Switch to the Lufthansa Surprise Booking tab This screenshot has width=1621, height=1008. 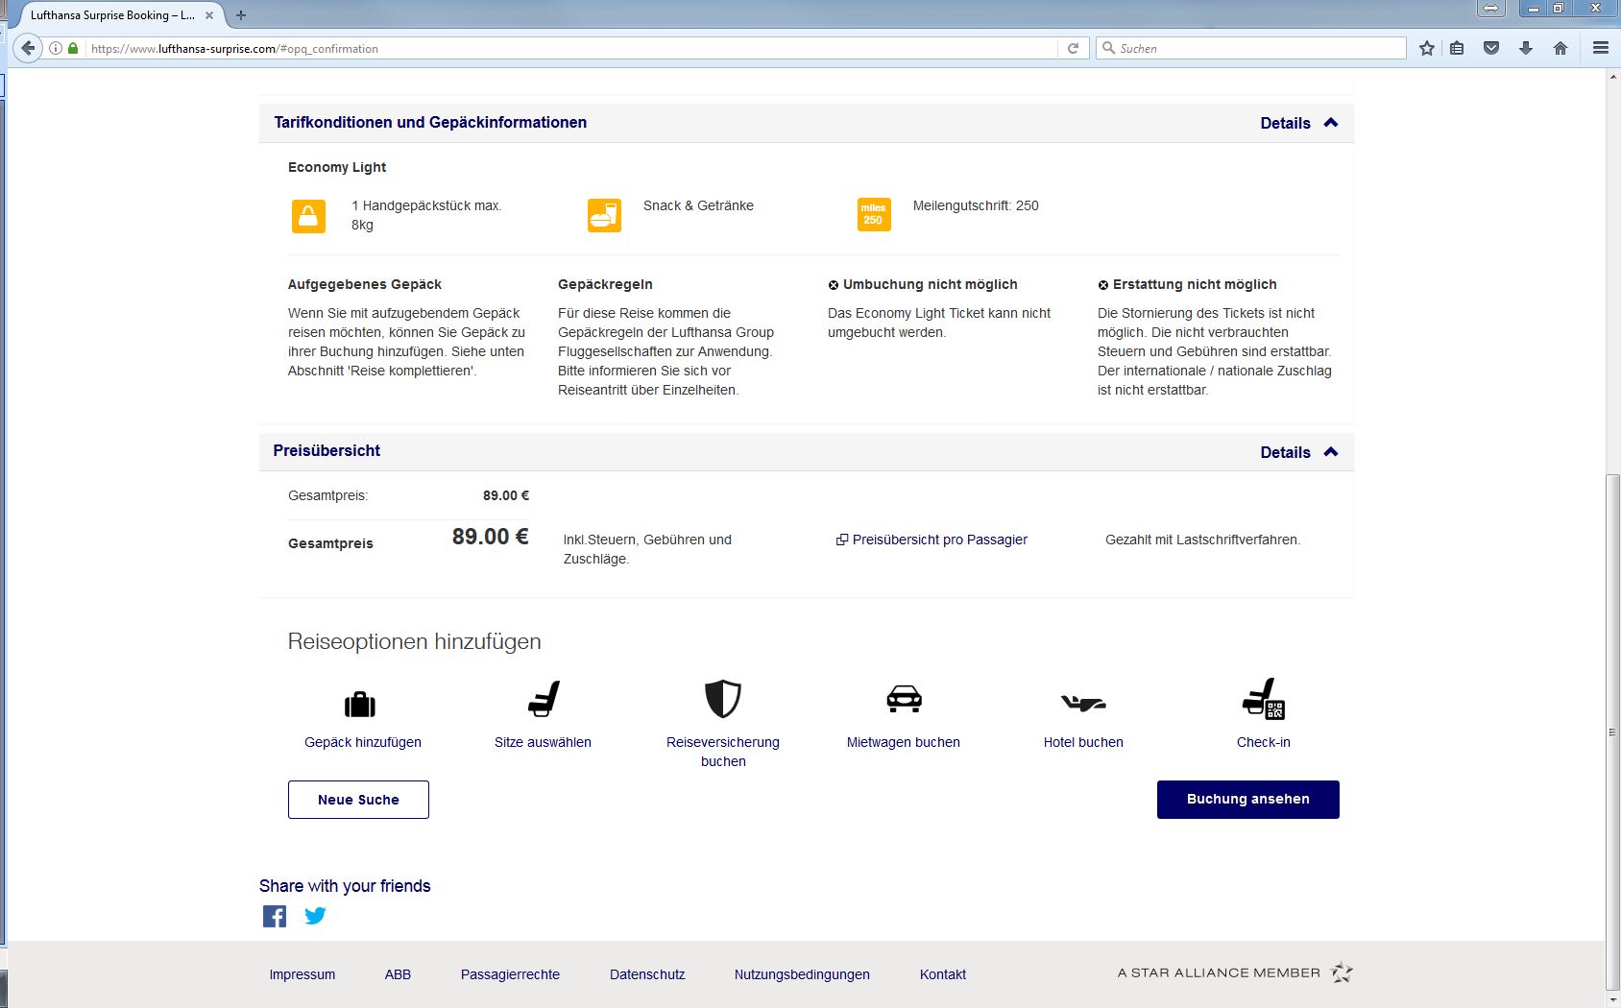(111, 15)
